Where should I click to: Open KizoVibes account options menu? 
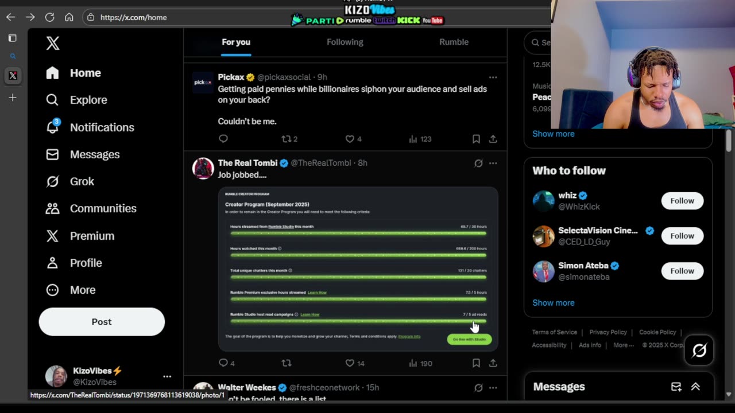(167, 376)
